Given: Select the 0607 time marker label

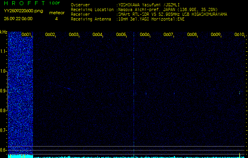Looking at the screenshot, I should 168,34.
